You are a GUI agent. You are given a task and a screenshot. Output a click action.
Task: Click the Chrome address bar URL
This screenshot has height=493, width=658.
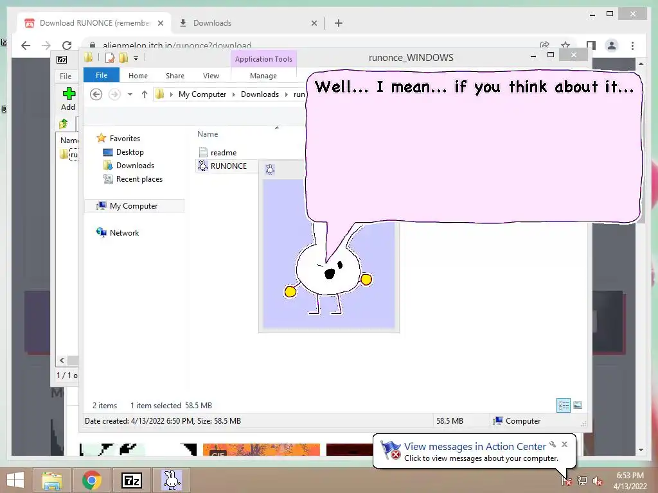click(x=177, y=46)
